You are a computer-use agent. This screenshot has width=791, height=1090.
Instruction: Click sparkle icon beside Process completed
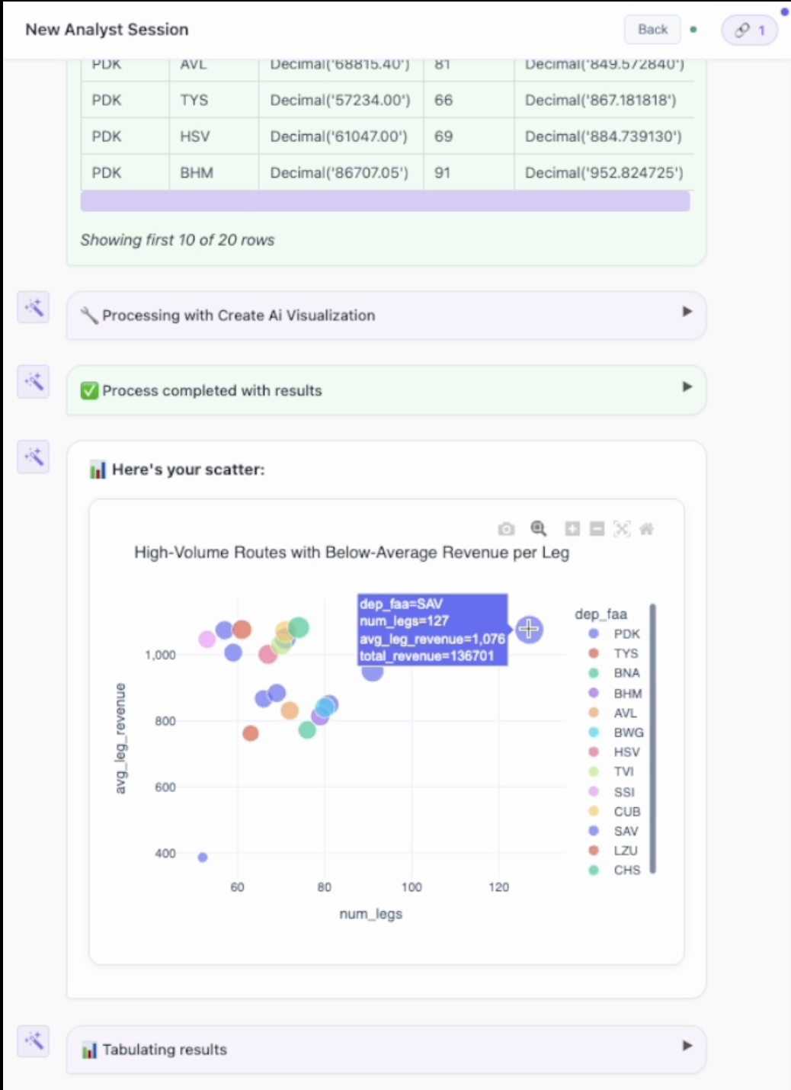(x=34, y=381)
